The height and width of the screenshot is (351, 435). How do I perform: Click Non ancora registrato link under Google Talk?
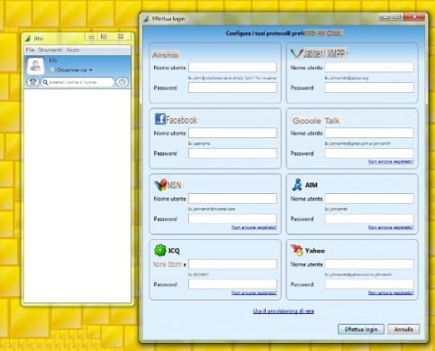[x=391, y=162]
